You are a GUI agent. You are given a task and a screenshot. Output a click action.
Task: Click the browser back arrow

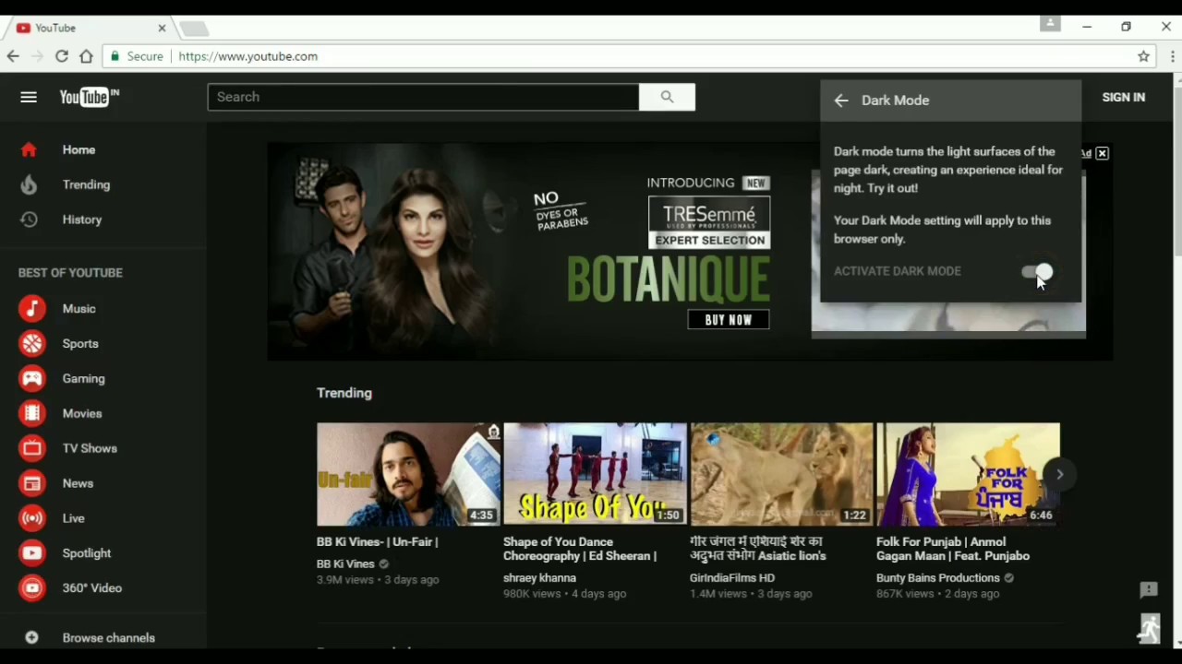[13, 56]
